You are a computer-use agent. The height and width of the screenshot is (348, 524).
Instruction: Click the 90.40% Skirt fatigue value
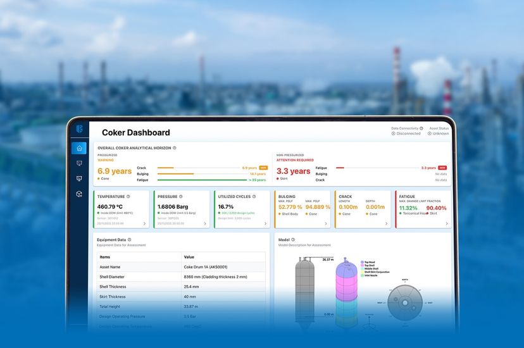click(437, 208)
